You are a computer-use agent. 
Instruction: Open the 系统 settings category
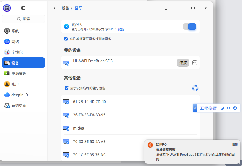[x=23, y=31]
